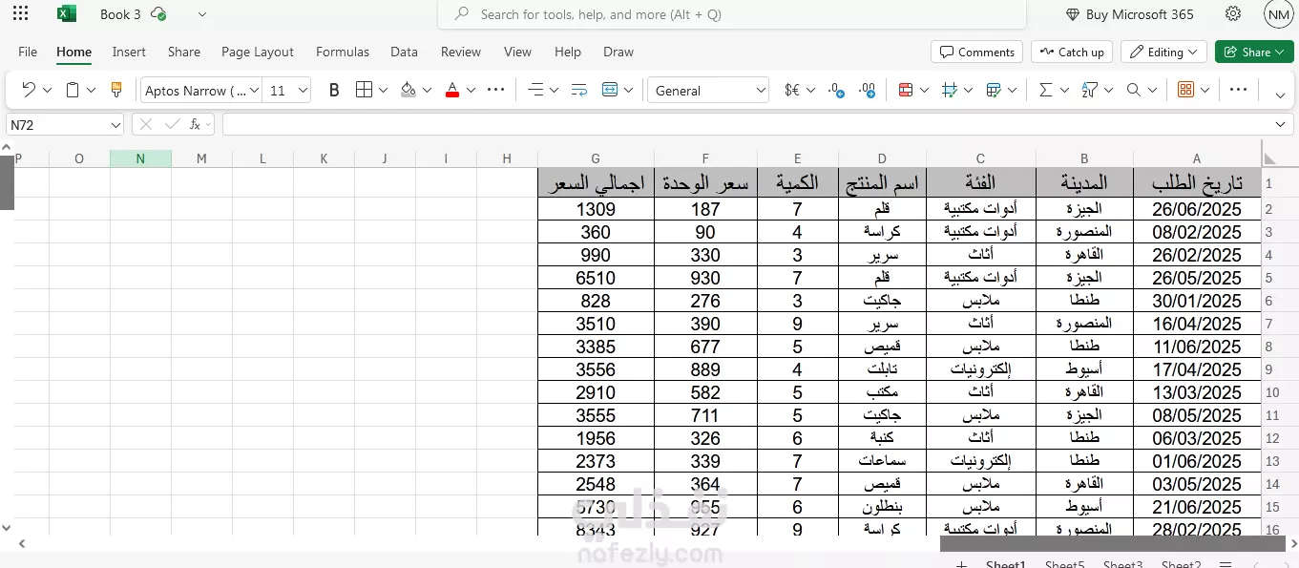The image size is (1299, 568).
Task: Click Find magnifier icon
Action: pos(1134,90)
